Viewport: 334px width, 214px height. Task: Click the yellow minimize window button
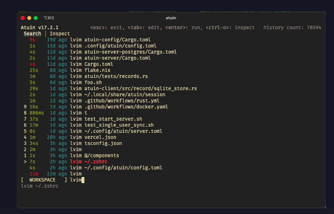pyautogui.click(x=29, y=18)
